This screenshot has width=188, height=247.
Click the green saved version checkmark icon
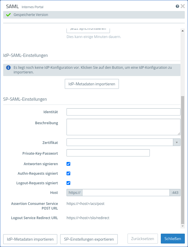click(x=8, y=15)
